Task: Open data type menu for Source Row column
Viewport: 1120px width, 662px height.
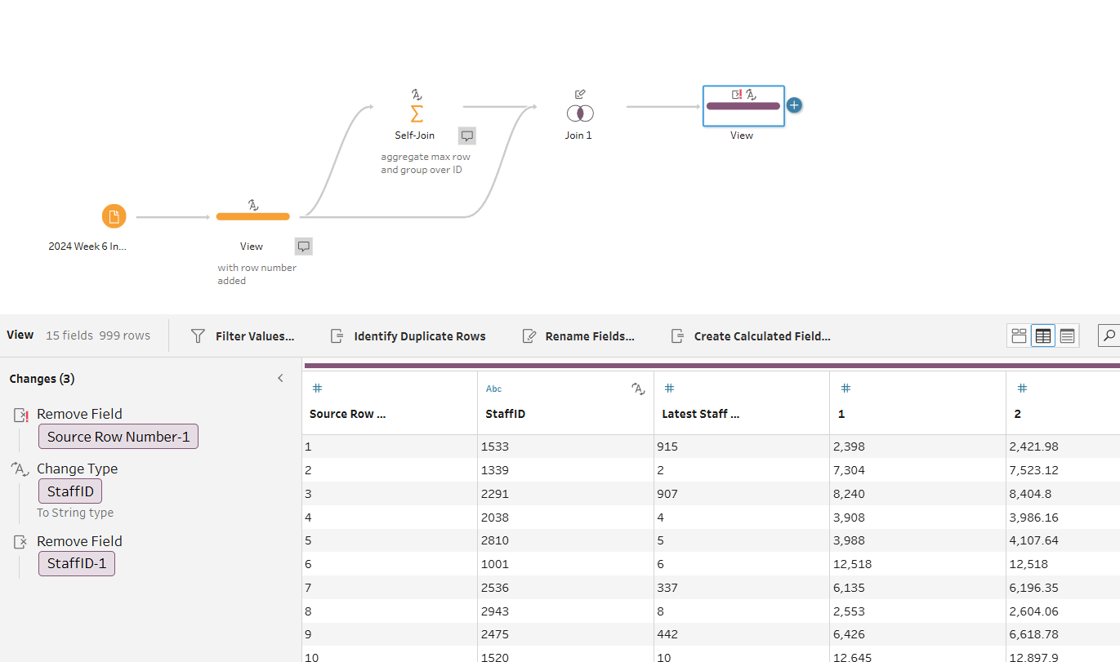Action: tap(317, 389)
